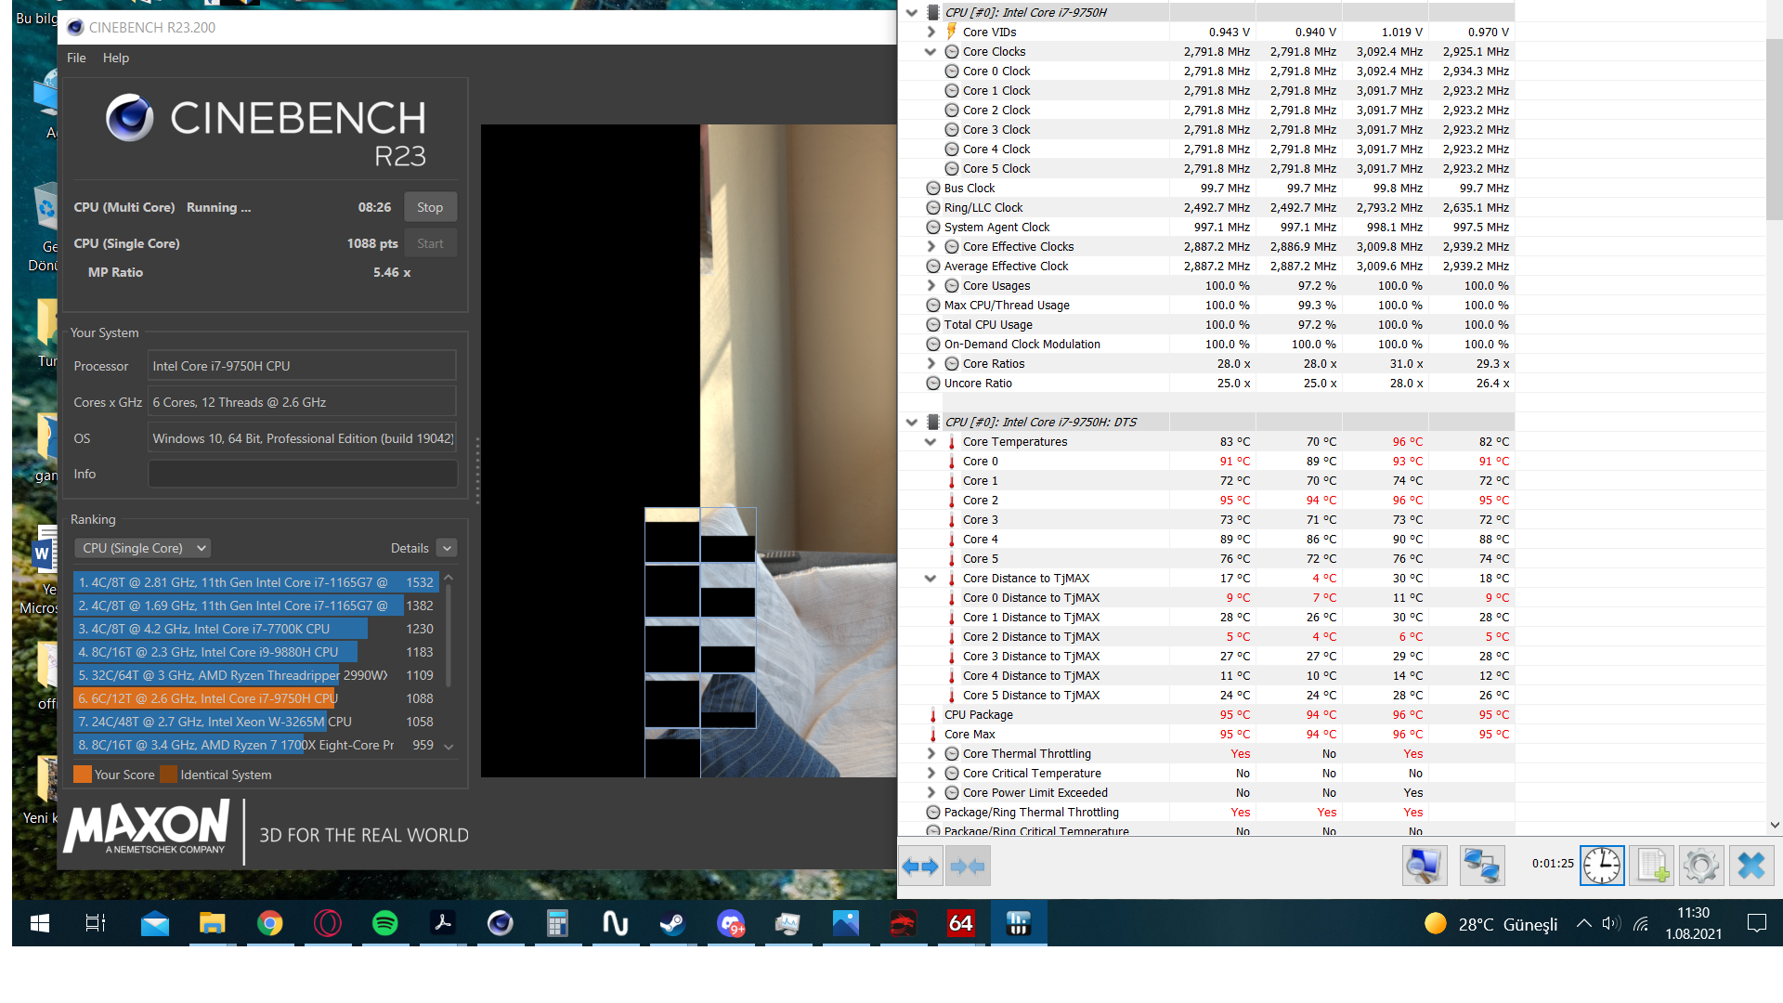The width and height of the screenshot is (1783, 1003).
Task: Click the blue X close sensors icon
Action: 1751,866
